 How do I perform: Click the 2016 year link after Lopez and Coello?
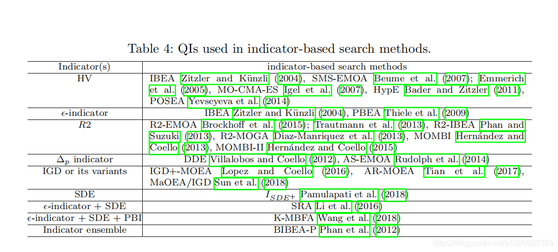click(x=335, y=171)
